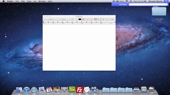Select right text alignment in TextEdit
The width and height of the screenshot is (170, 95).
pos(100,19)
